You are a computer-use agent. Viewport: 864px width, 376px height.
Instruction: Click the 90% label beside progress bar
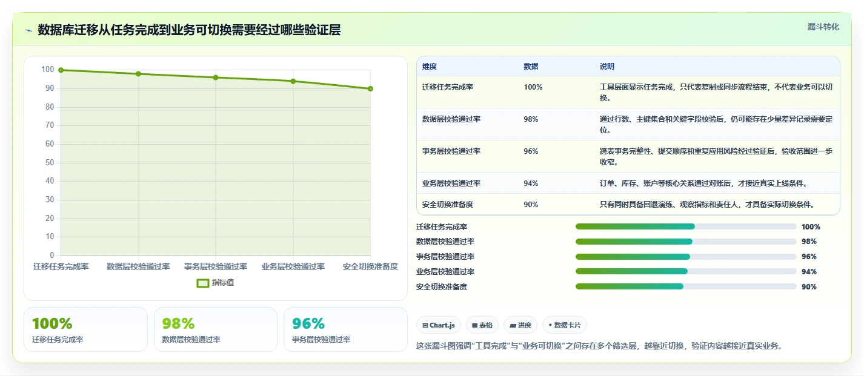(809, 287)
